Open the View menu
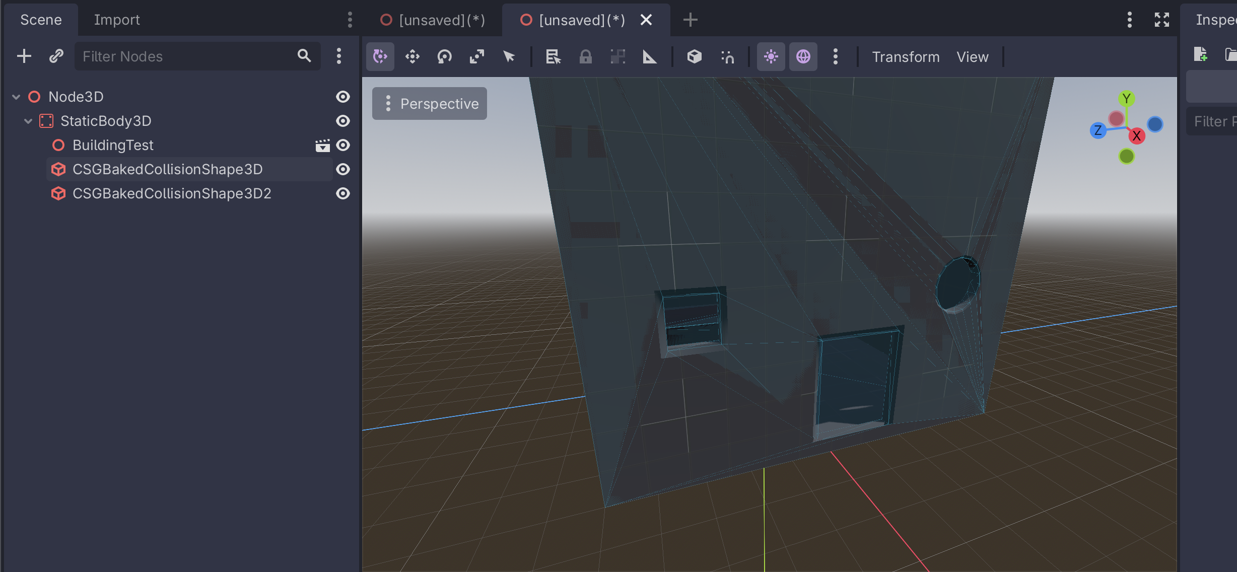Screen dimensions: 1237x572 (x=972, y=57)
